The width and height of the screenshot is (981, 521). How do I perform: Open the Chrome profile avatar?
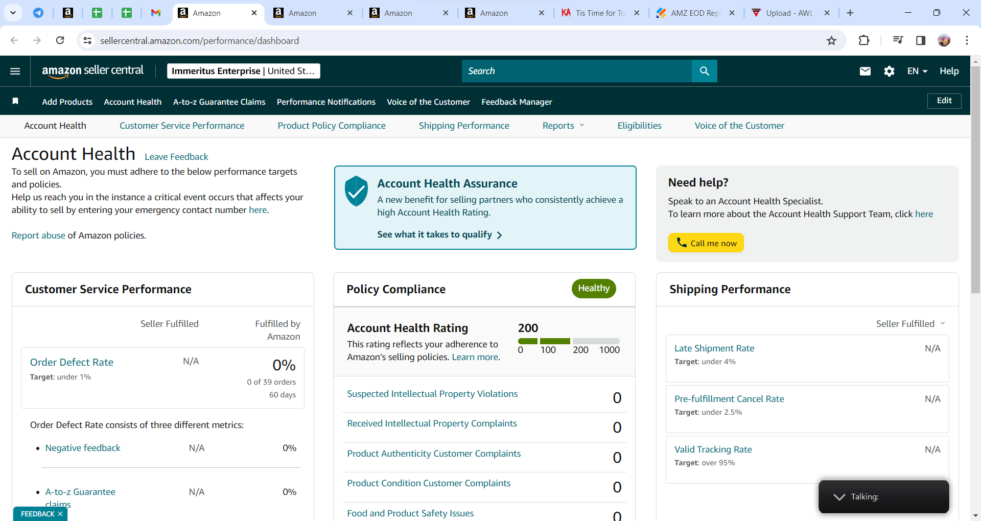[x=944, y=40]
